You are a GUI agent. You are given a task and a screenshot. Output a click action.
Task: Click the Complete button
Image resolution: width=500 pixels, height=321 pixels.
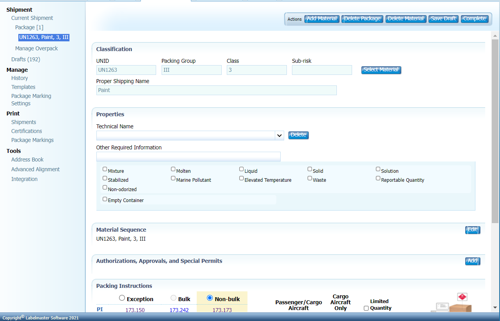pyautogui.click(x=475, y=18)
